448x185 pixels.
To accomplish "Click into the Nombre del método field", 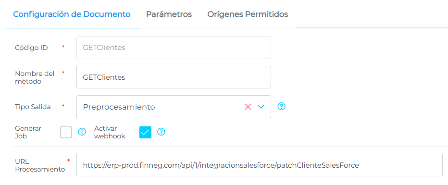I will click(174, 77).
